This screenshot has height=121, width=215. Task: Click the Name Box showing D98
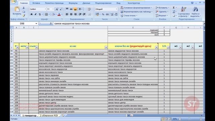[x=23, y=24]
